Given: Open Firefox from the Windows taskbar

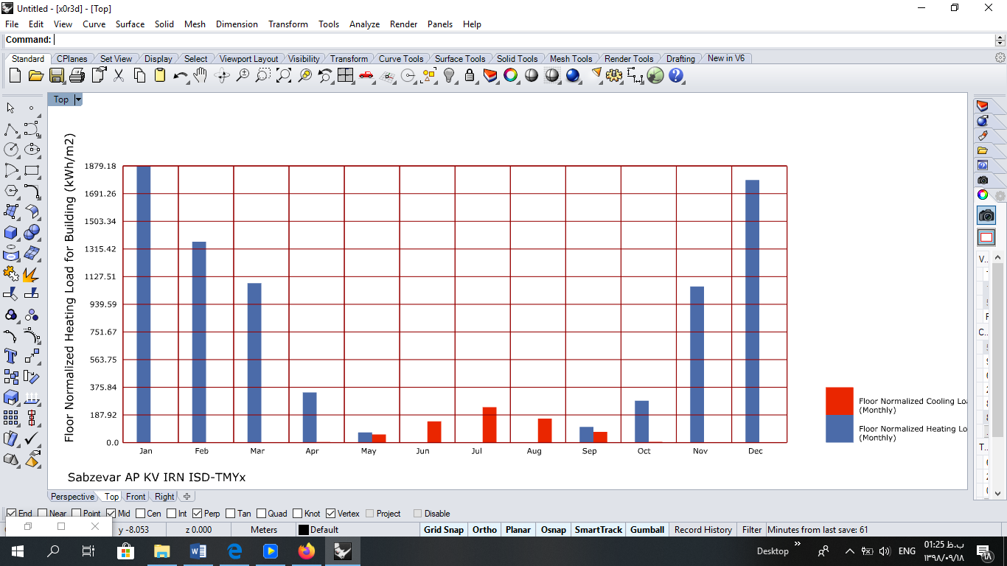Looking at the screenshot, I should 307,551.
